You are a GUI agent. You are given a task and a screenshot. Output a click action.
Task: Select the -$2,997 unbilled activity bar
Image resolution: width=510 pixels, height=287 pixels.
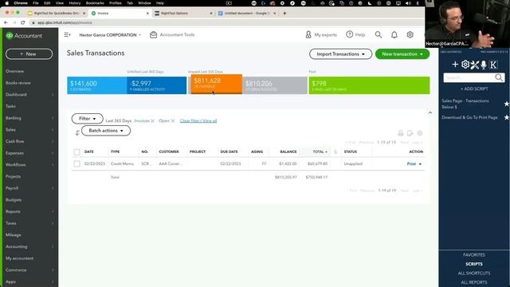click(156, 85)
